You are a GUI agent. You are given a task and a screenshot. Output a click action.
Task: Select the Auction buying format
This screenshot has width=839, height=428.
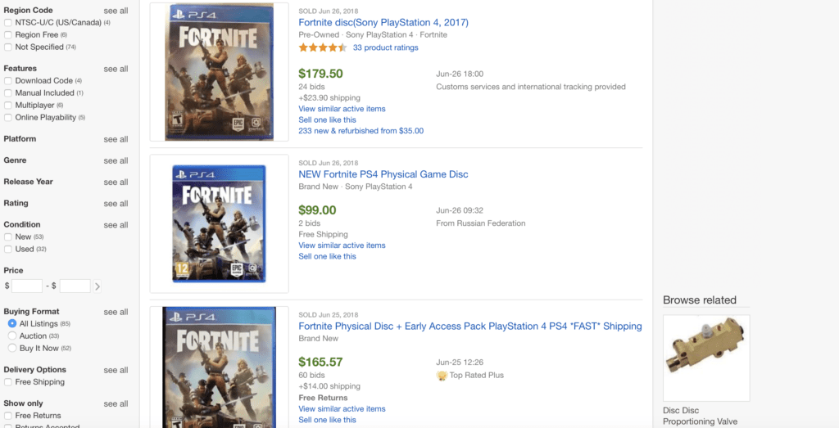point(12,336)
